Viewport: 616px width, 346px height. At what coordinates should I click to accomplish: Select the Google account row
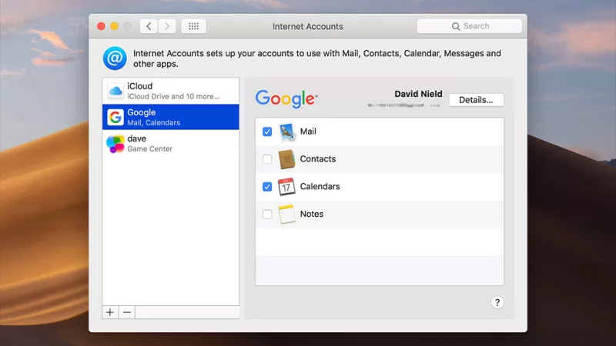point(171,117)
